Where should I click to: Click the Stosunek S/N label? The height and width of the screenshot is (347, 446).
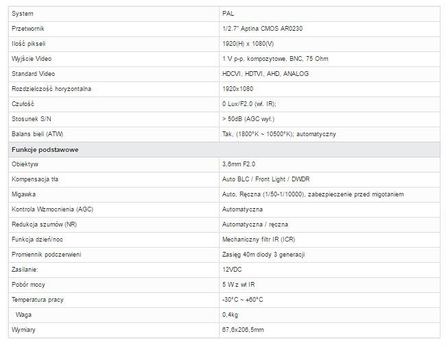(32, 119)
